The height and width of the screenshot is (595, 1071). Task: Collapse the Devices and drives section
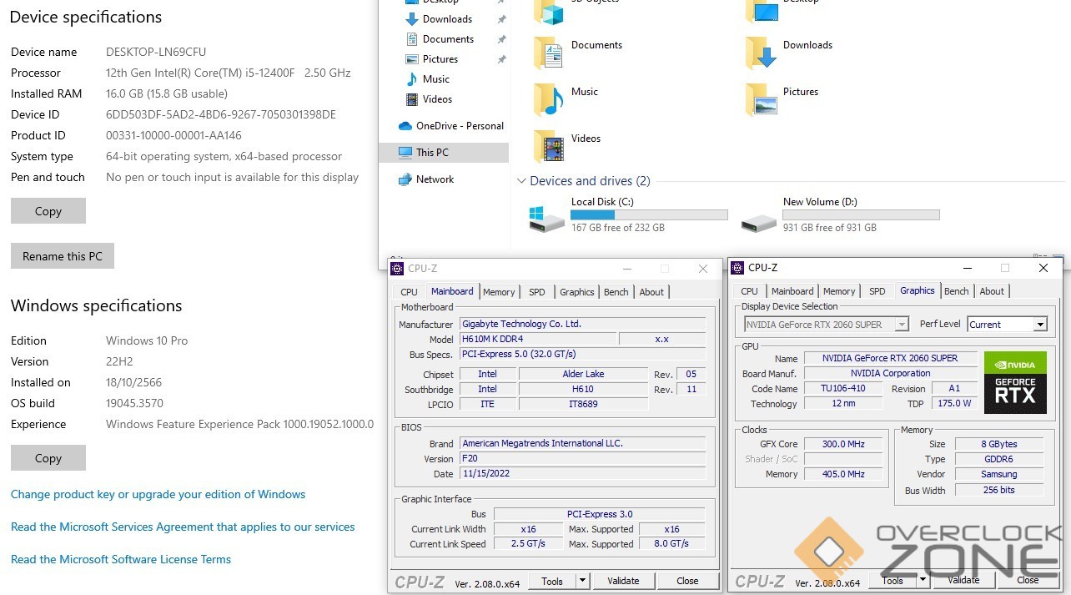pos(521,181)
